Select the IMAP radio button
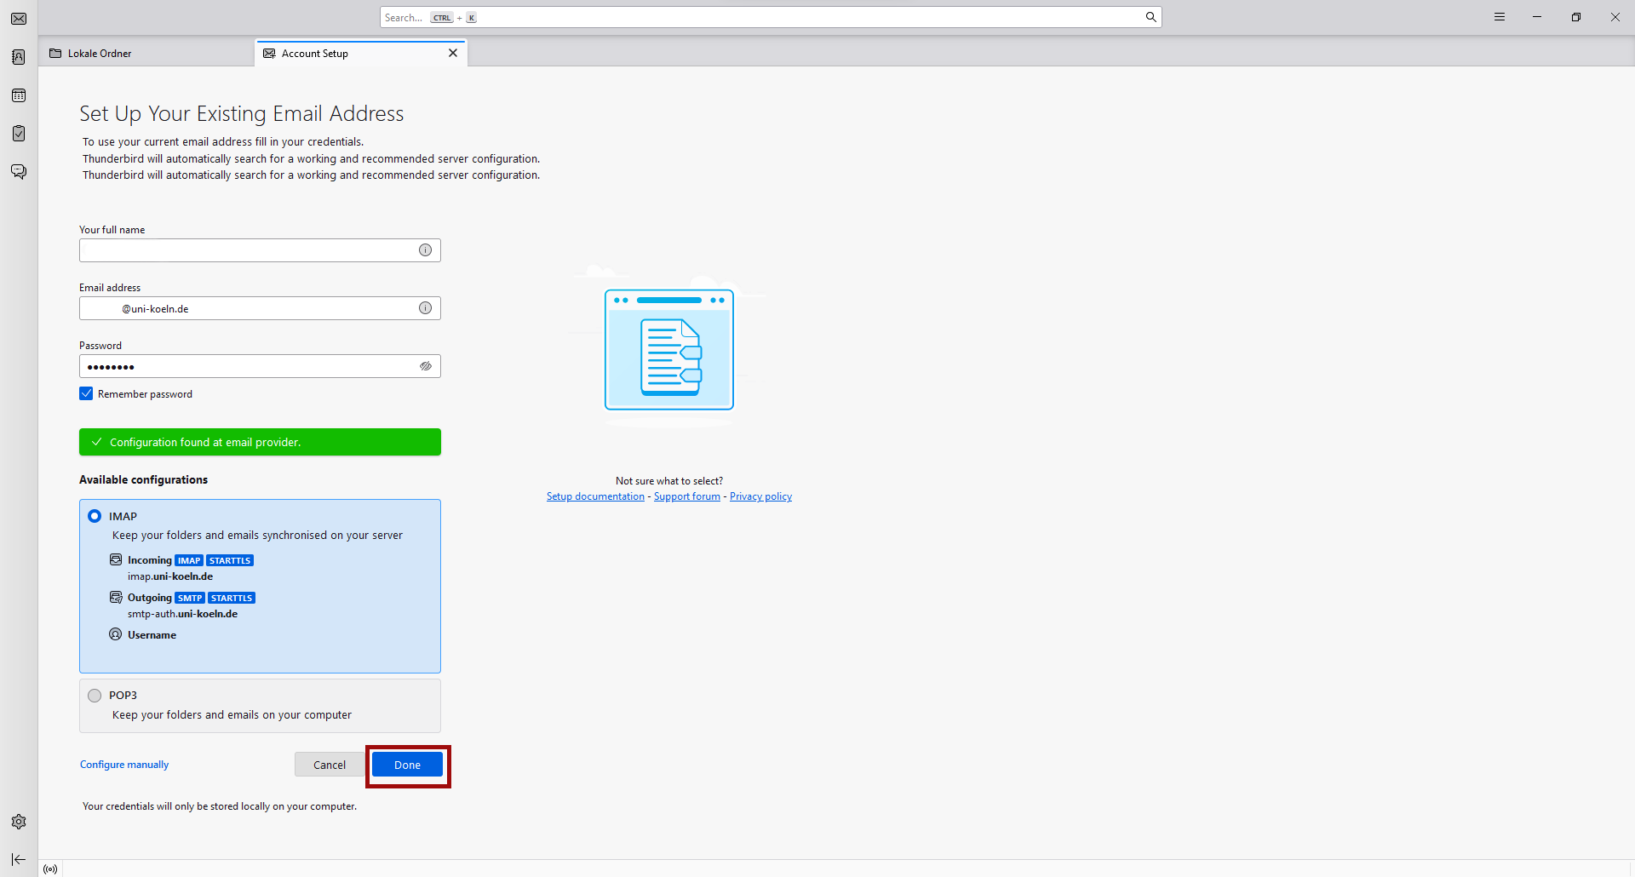 [x=95, y=516]
